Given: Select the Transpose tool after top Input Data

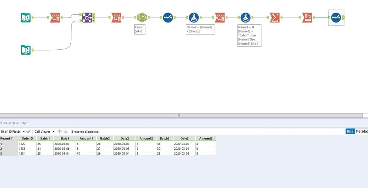Looking at the screenshot, I should click(55, 18).
